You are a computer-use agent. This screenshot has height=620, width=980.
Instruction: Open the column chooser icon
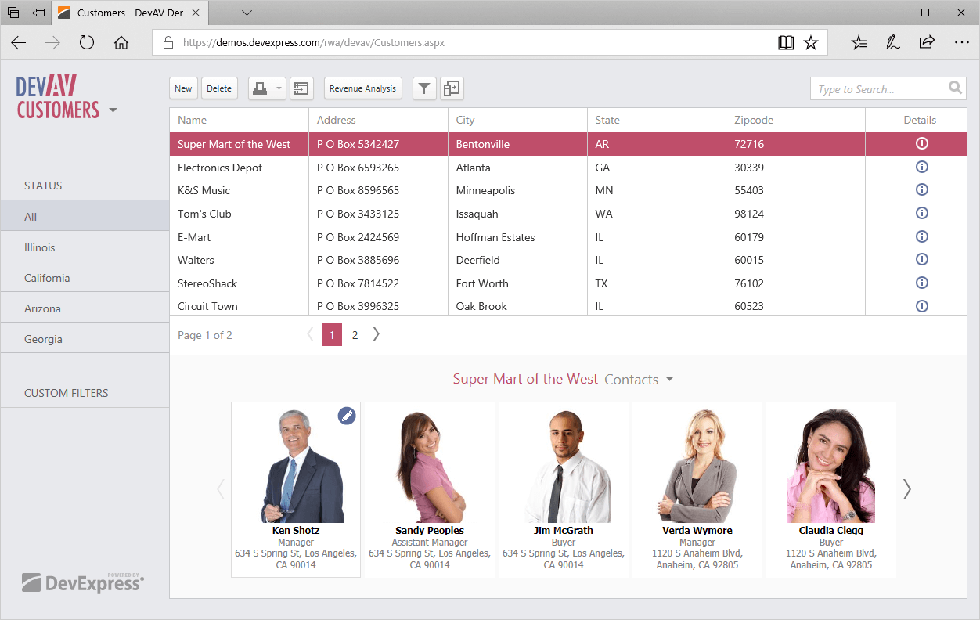[x=452, y=88]
